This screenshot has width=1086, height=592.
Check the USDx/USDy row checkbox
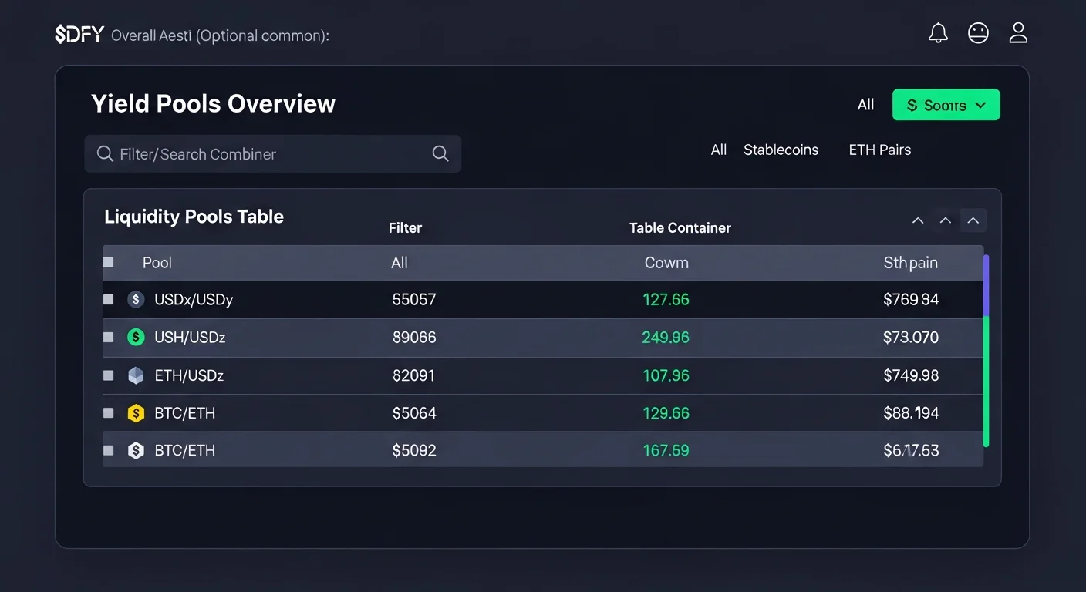tap(109, 299)
